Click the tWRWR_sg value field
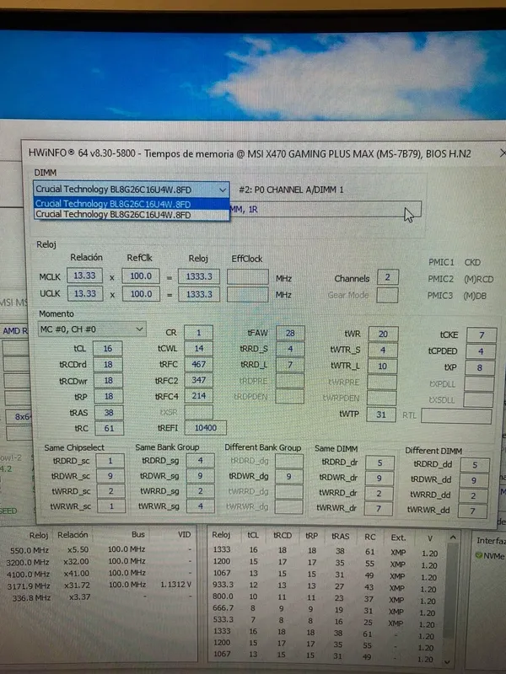 coord(200,506)
